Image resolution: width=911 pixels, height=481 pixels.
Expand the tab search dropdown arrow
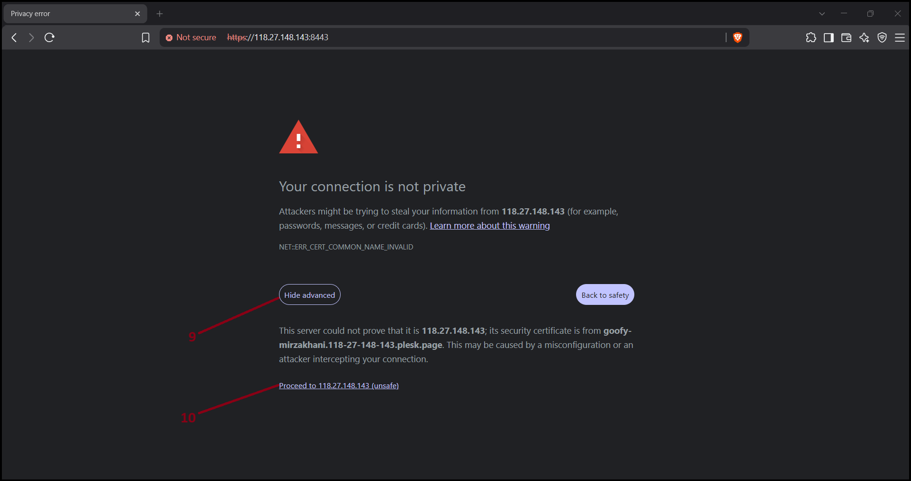point(822,14)
